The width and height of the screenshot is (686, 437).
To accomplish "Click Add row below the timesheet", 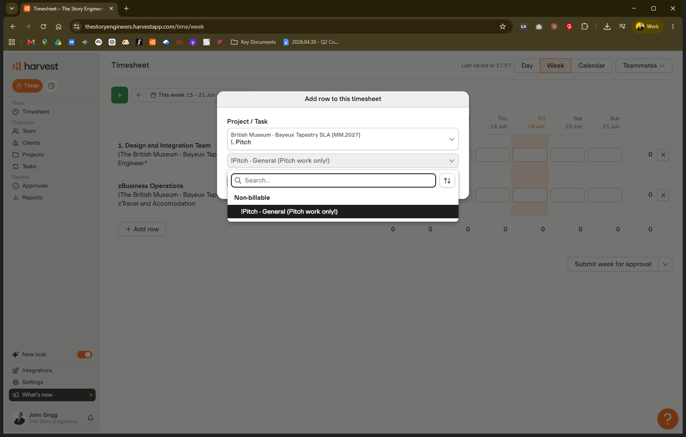I will 142,229.
